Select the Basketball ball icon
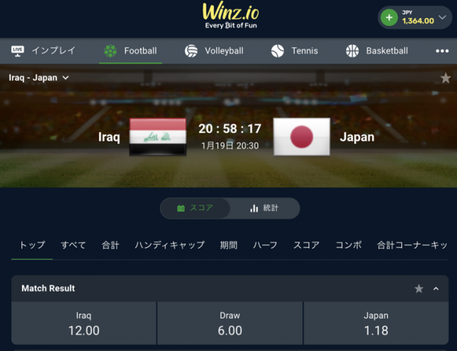Viewport: 457px width, 351px height. coord(353,51)
